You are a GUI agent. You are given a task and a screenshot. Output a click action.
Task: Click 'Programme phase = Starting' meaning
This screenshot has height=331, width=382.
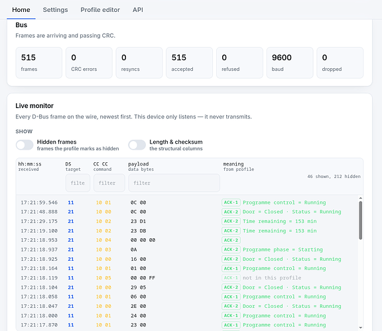[283, 250]
